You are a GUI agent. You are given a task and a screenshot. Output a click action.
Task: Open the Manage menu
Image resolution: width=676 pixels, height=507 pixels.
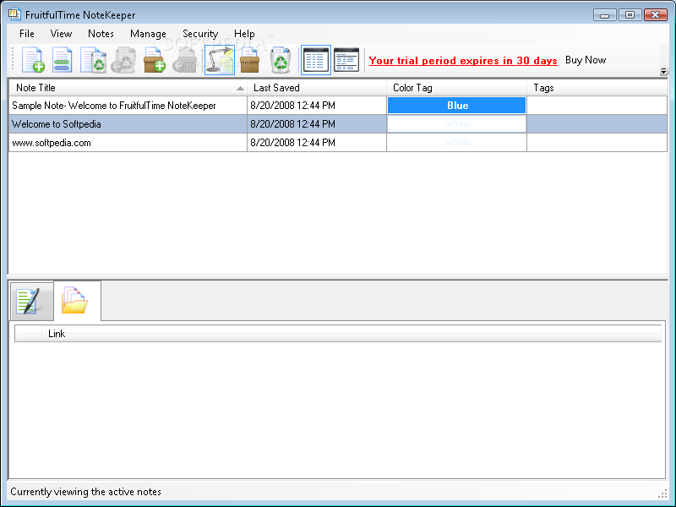[148, 34]
